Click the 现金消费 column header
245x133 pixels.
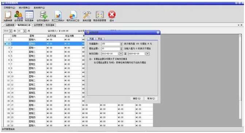[73, 36]
